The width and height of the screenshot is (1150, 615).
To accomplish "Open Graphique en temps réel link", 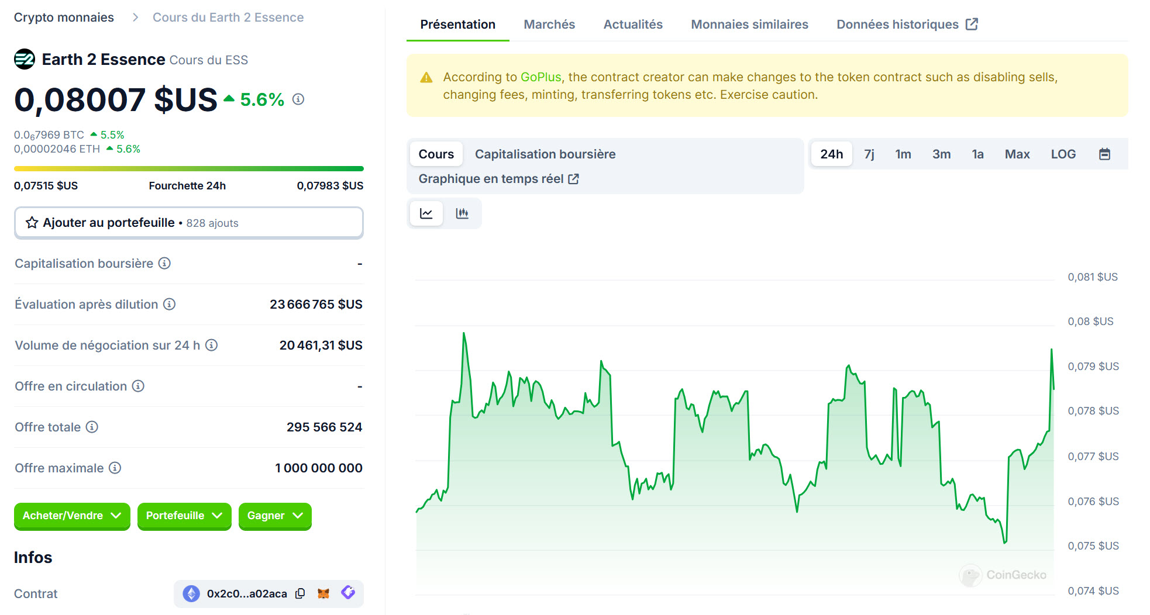I will [498, 179].
